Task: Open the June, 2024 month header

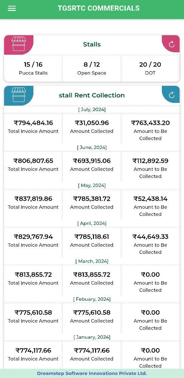Action: pyautogui.click(x=92, y=147)
